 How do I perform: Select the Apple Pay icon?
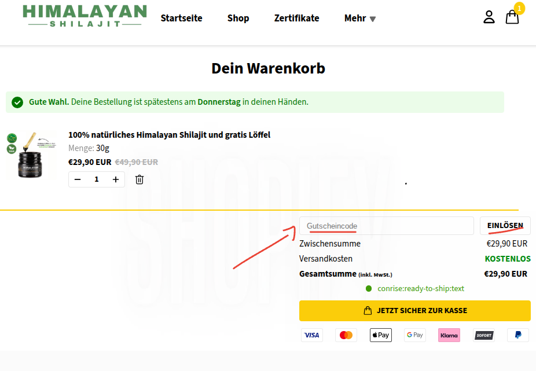(380, 335)
